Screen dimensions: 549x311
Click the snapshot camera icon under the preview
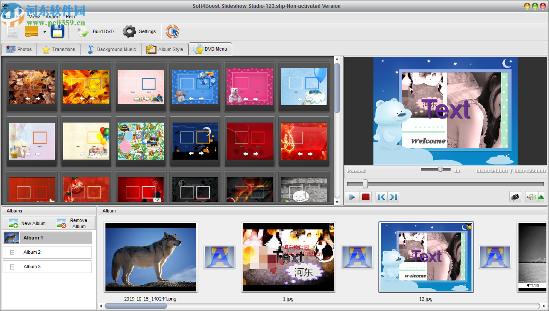click(x=515, y=197)
